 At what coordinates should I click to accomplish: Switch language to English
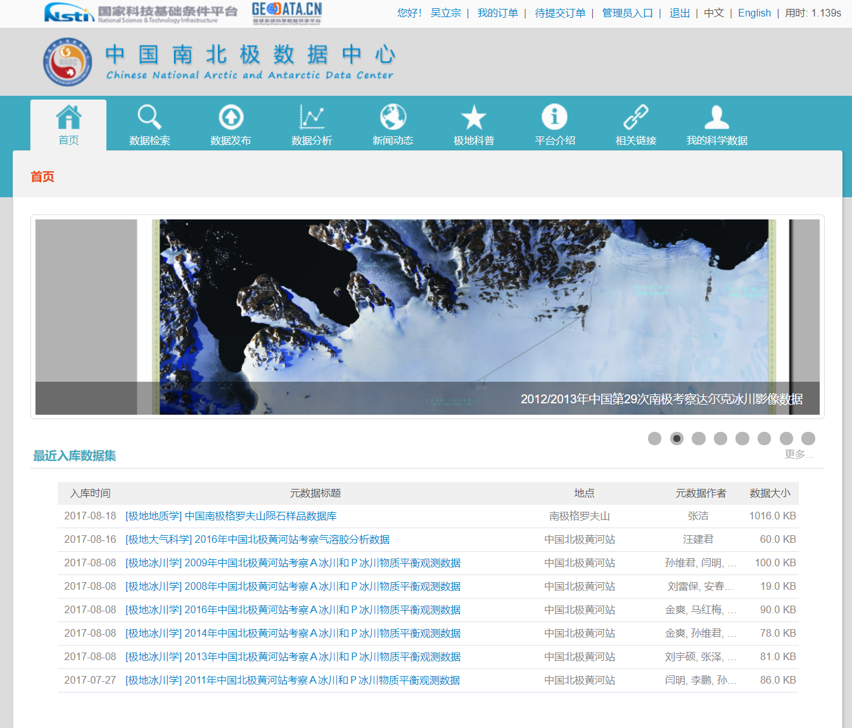pyautogui.click(x=754, y=13)
